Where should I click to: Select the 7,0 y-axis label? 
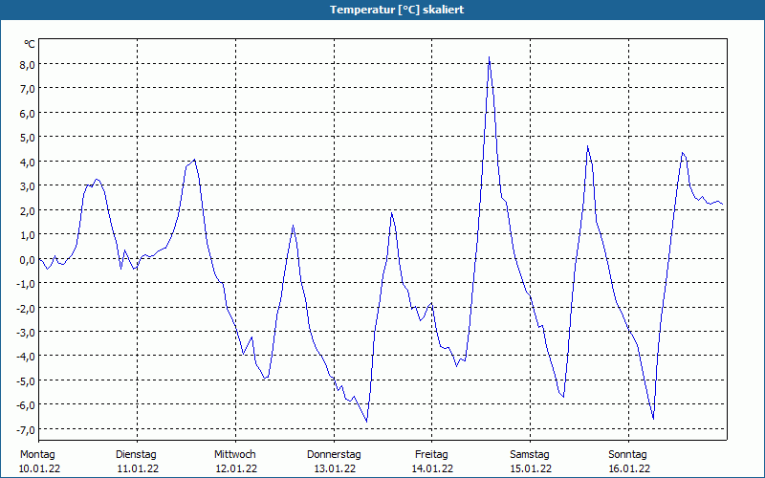tap(28, 89)
